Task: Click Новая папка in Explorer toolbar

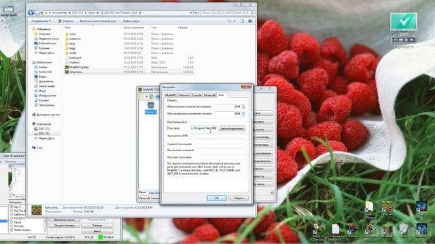Action: coord(131,21)
